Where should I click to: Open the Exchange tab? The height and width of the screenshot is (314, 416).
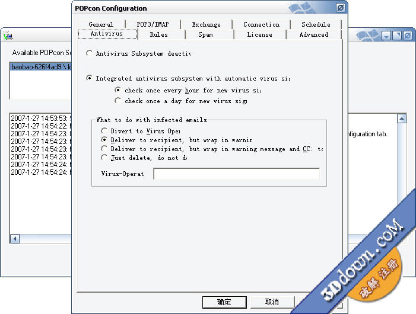coord(206,24)
